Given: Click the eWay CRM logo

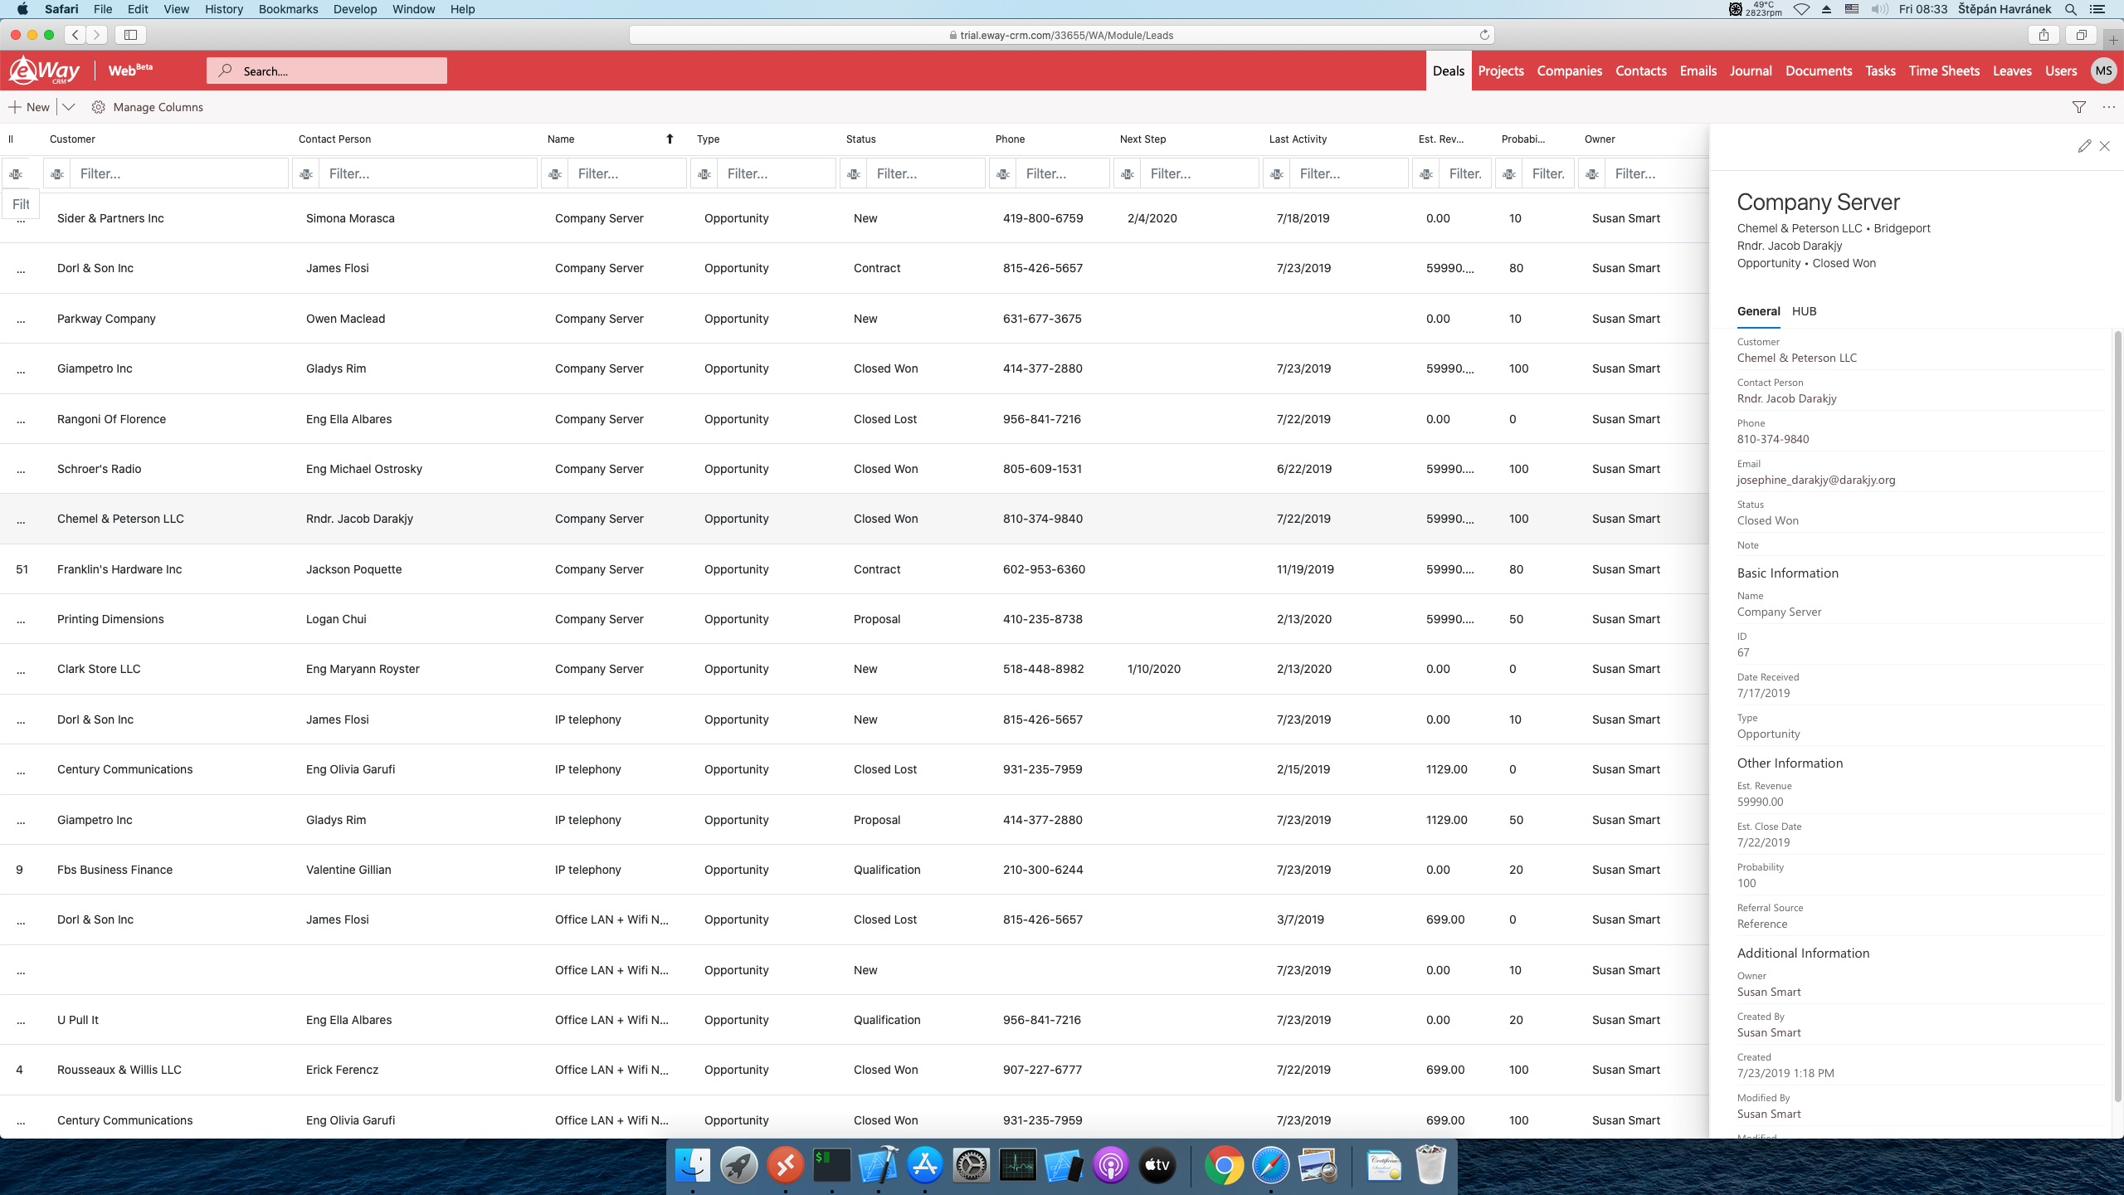Looking at the screenshot, I should coord(45,71).
